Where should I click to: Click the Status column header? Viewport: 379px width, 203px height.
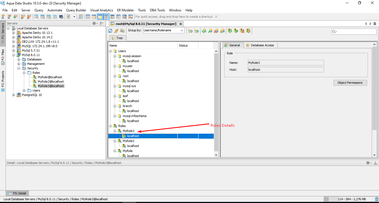pos(188,45)
